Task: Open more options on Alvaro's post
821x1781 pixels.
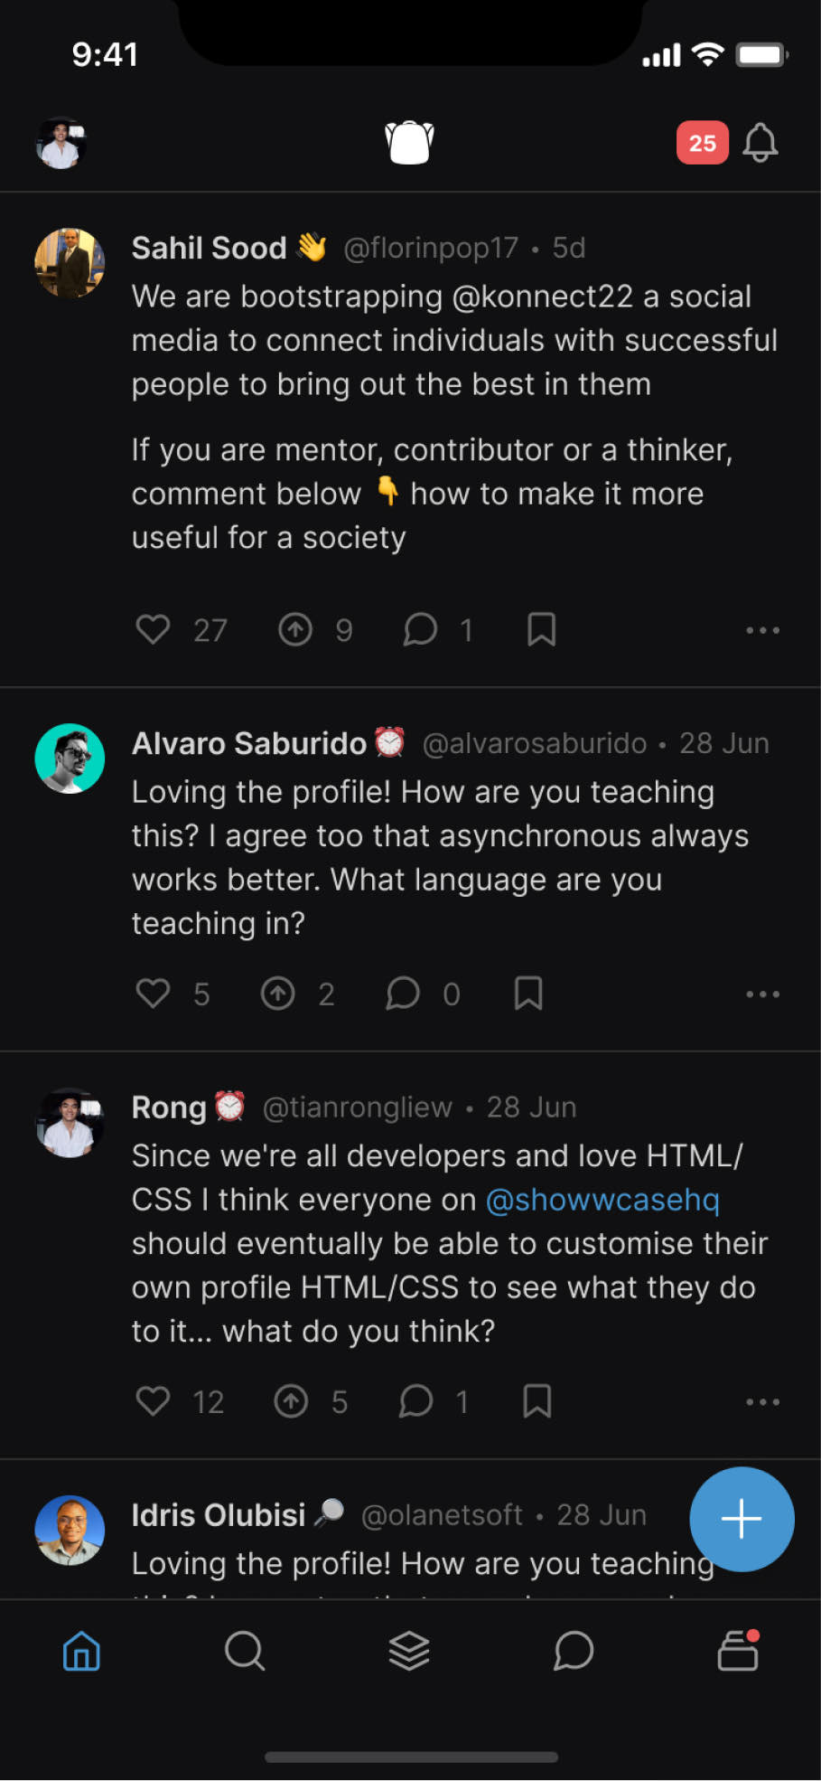Action: 762,994
